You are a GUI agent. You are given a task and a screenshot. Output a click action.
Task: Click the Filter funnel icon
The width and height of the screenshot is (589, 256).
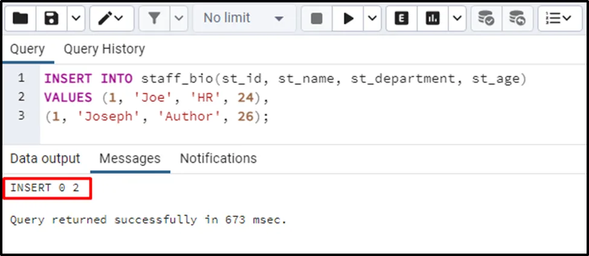154,19
